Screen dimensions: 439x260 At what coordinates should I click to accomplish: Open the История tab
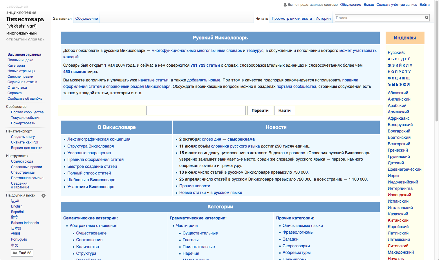(x=323, y=18)
